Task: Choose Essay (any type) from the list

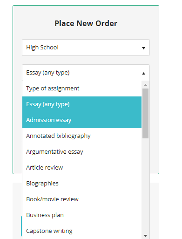Action: click(82, 104)
